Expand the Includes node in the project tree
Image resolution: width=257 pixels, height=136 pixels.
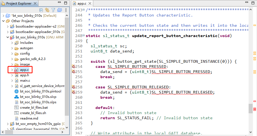click(x=12, y=42)
